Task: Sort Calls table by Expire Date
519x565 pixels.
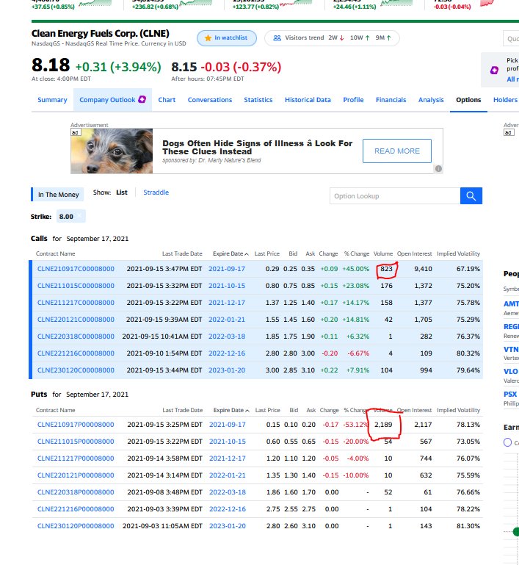Action: click(x=231, y=253)
